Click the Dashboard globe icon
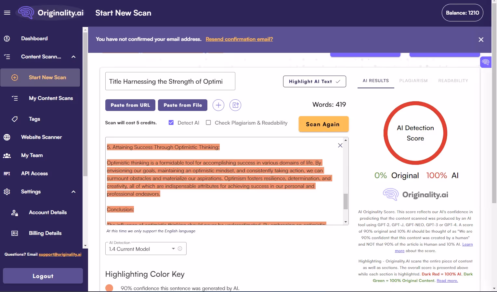Image resolution: width=497 pixels, height=292 pixels. click(7, 39)
